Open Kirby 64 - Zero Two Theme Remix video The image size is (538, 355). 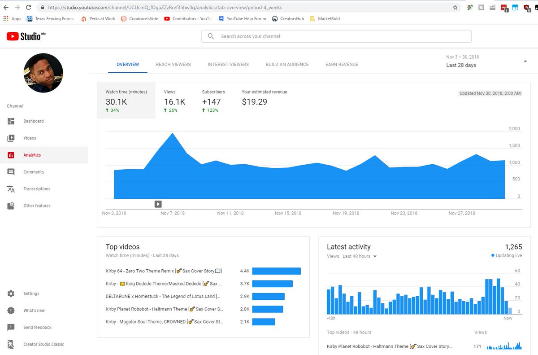pyautogui.click(x=164, y=271)
